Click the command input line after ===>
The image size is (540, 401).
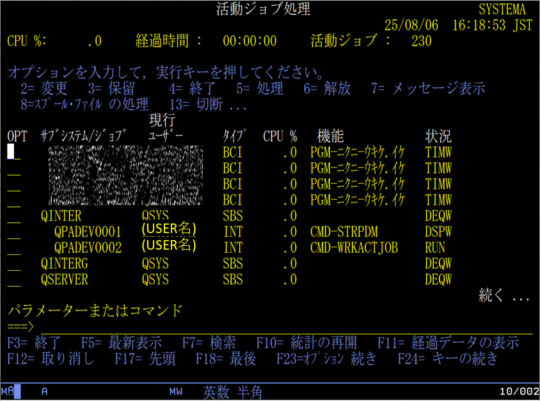tap(287, 327)
